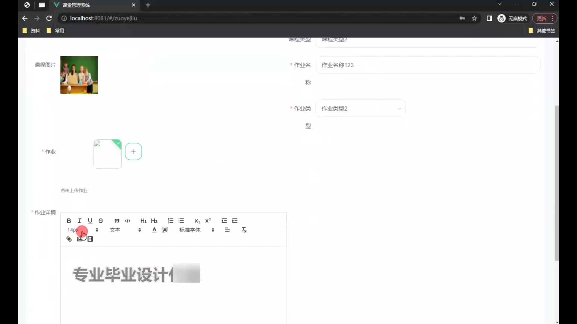
Task: View site information icon
Action: (x=64, y=18)
